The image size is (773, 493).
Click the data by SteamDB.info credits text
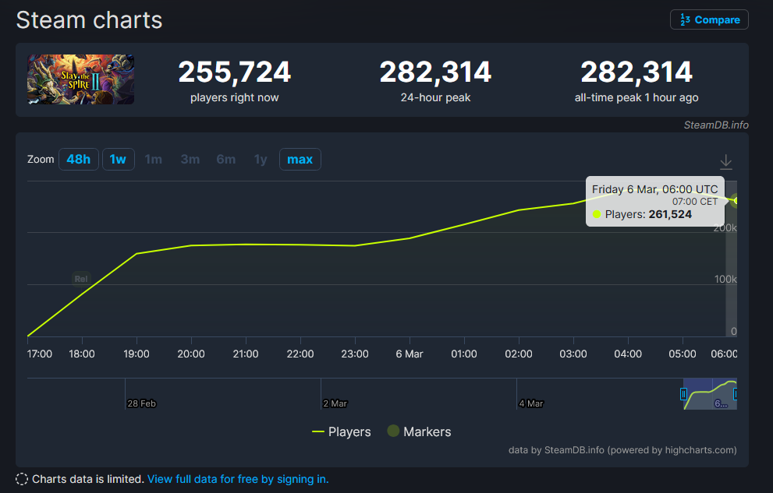tap(622, 450)
